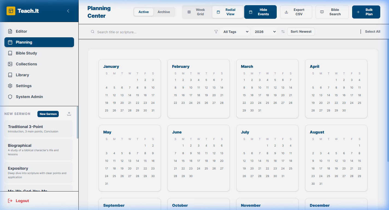Click the Select All link
The image size is (389, 210).
tap(373, 32)
